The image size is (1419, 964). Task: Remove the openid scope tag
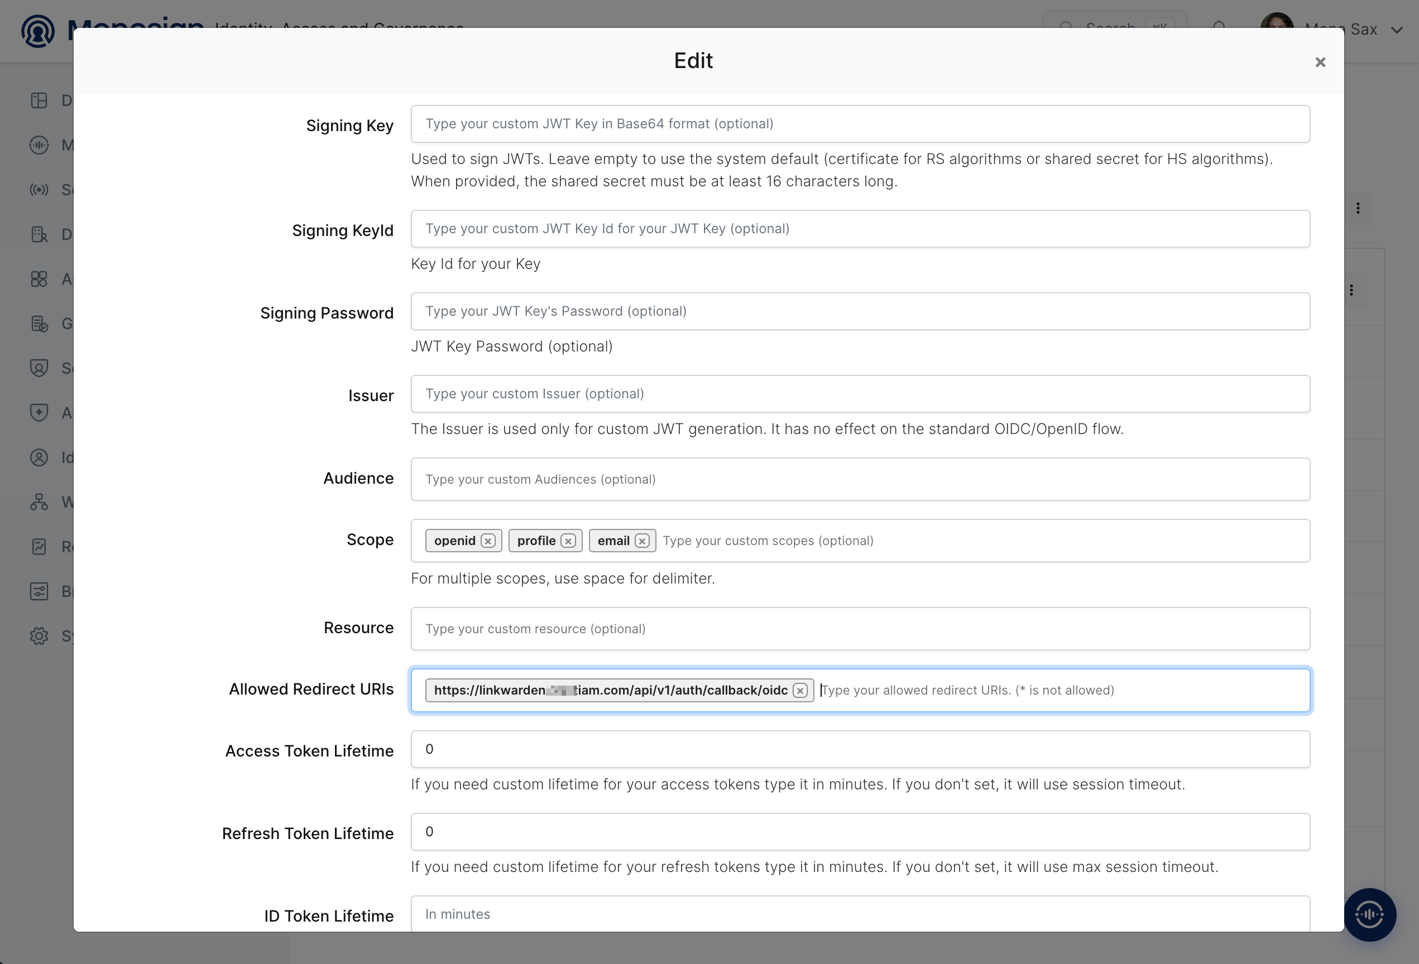point(488,541)
